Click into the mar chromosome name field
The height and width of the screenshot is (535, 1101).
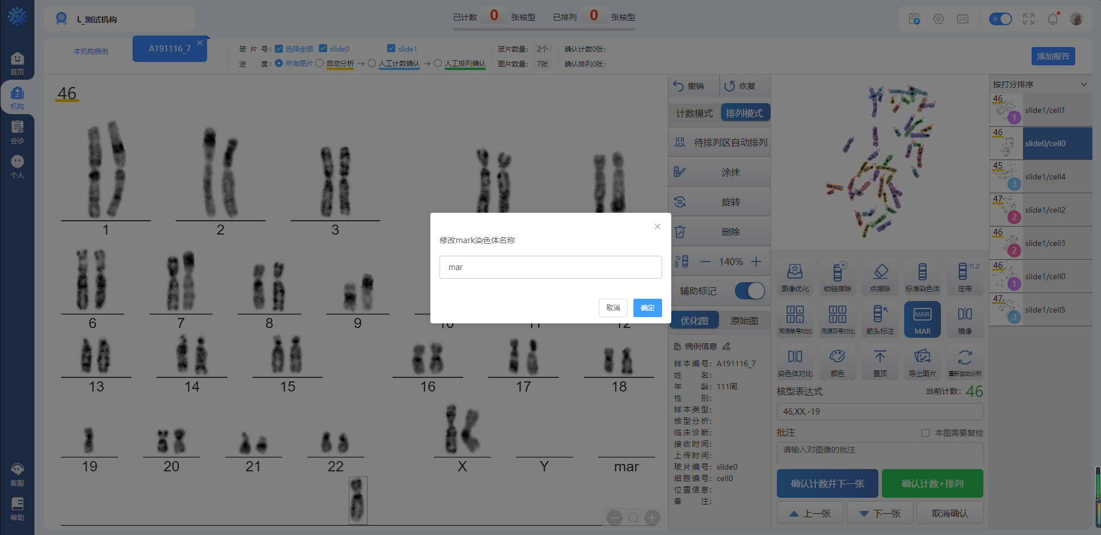click(x=550, y=267)
